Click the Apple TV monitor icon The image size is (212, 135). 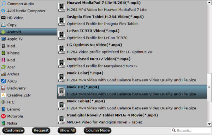click(4, 39)
